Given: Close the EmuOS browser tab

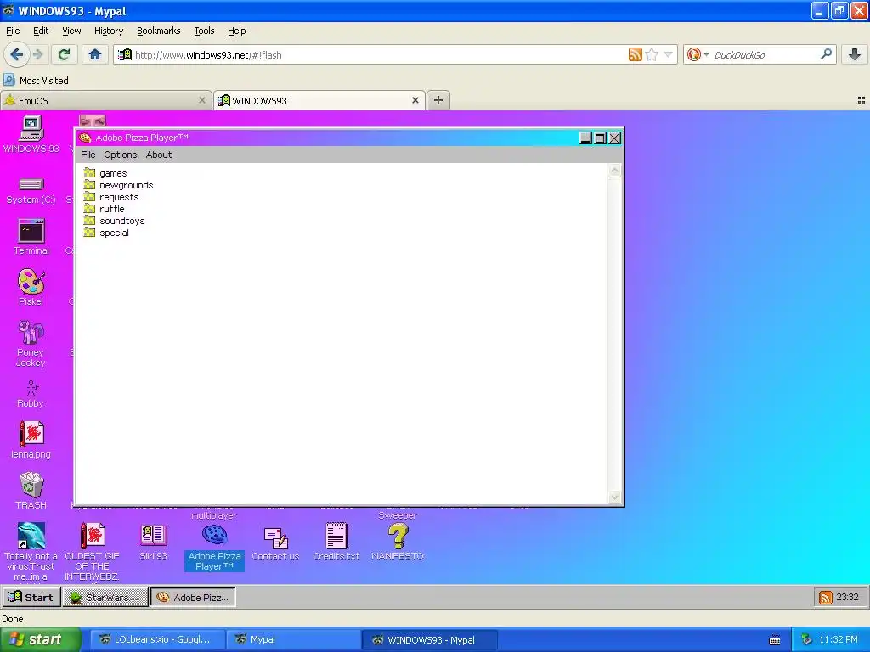Looking at the screenshot, I should point(202,100).
